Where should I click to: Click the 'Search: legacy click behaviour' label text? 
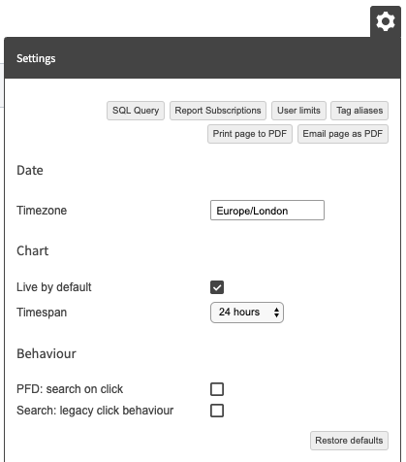(x=95, y=411)
